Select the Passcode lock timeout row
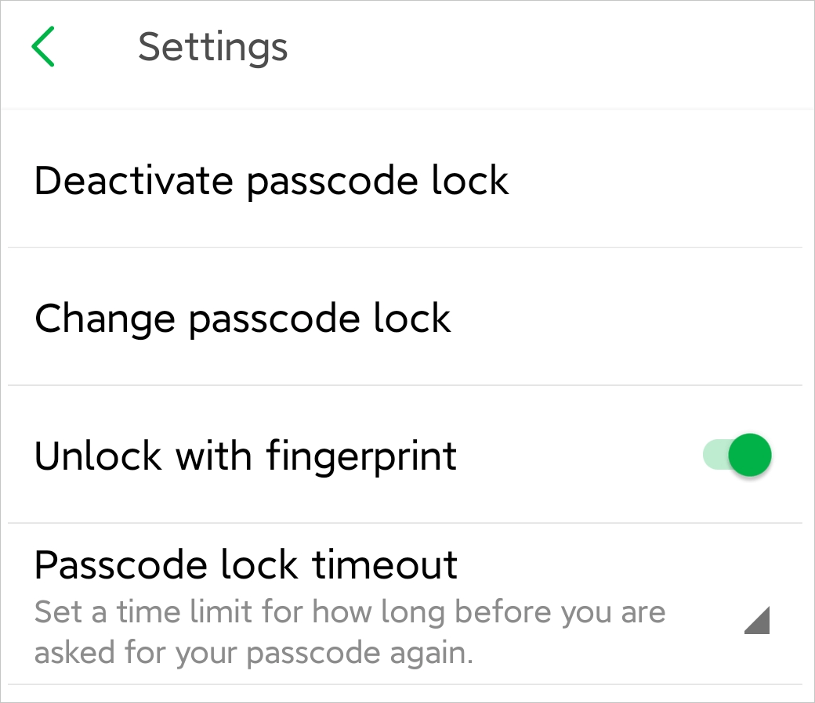 [392, 604]
